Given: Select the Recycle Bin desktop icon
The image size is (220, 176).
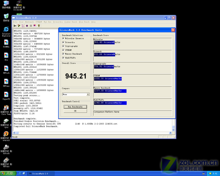Looking at the screenshot, I should click(6, 18).
